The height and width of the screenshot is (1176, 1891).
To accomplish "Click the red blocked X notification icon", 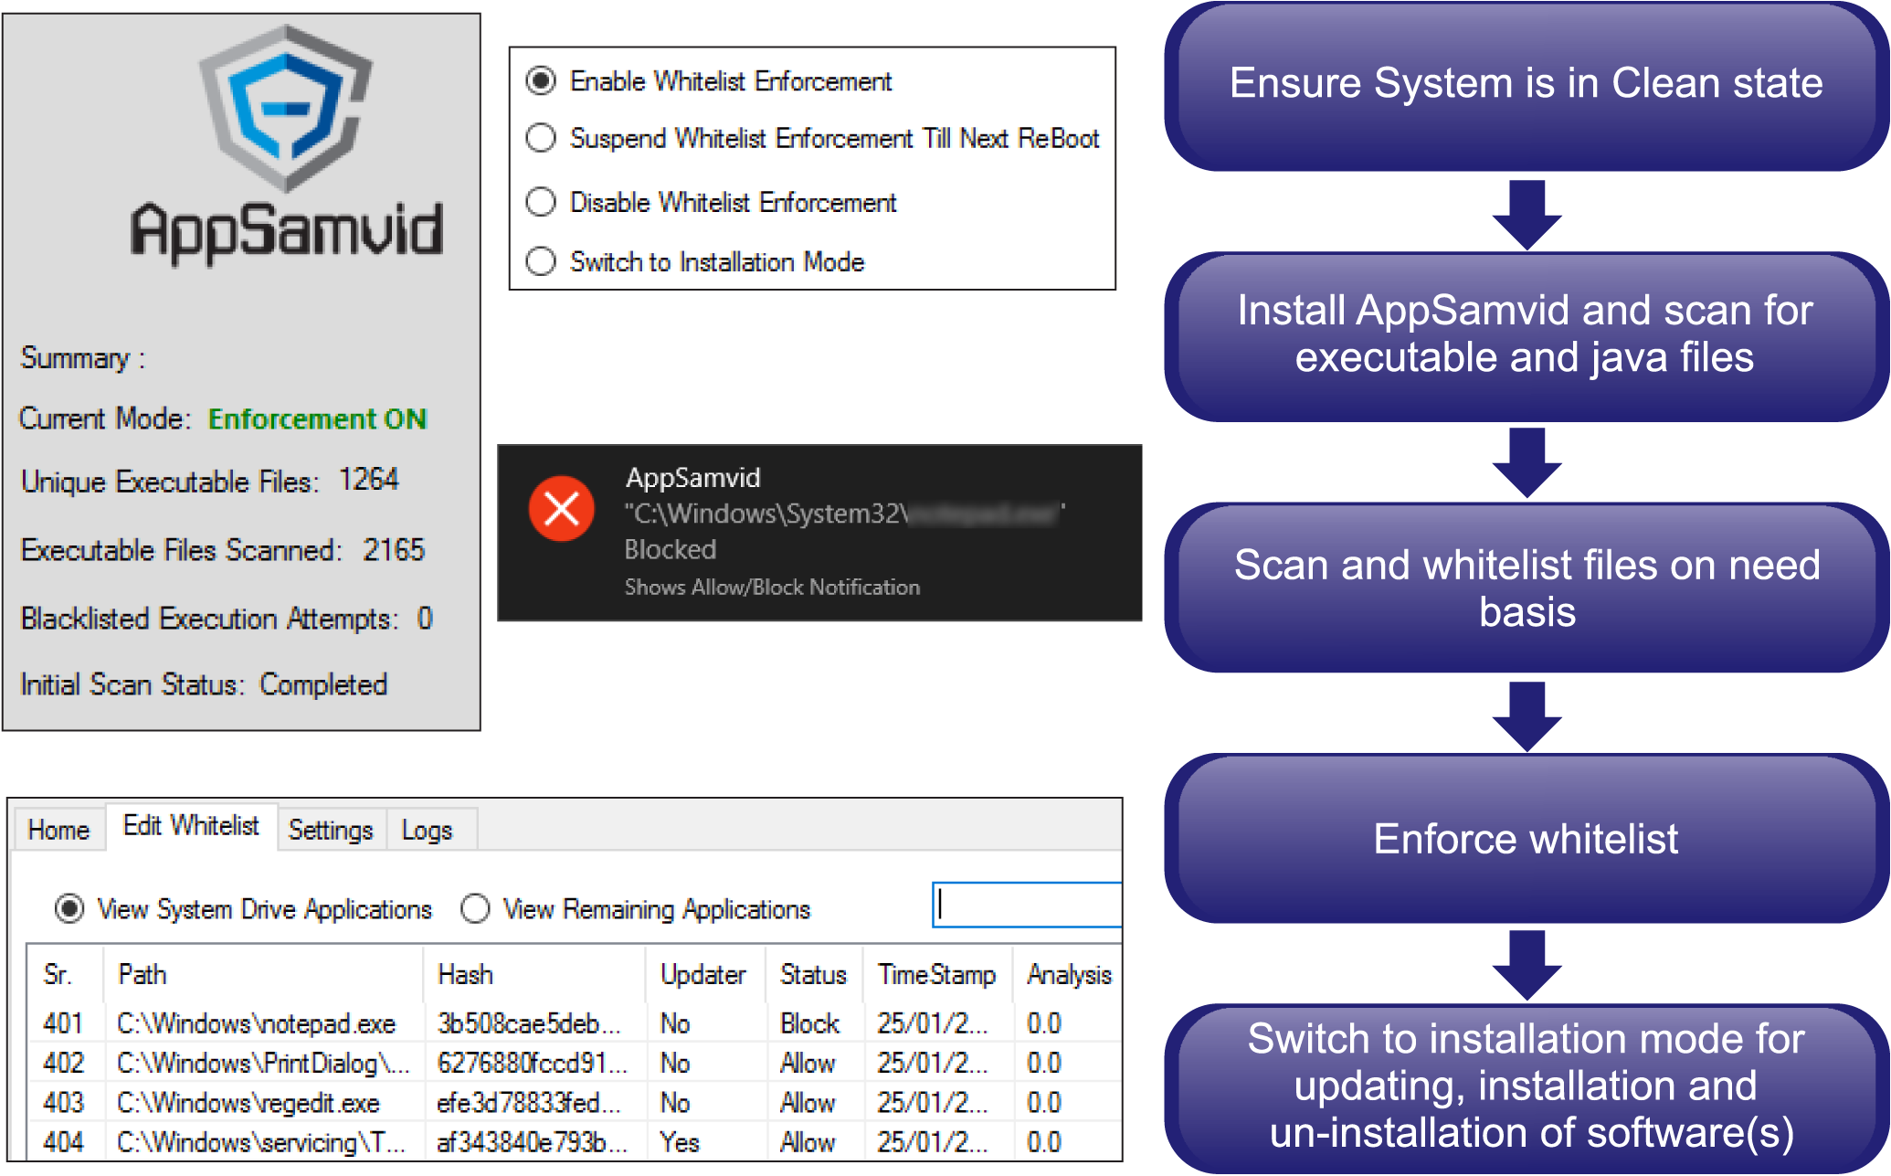I will 561,509.
